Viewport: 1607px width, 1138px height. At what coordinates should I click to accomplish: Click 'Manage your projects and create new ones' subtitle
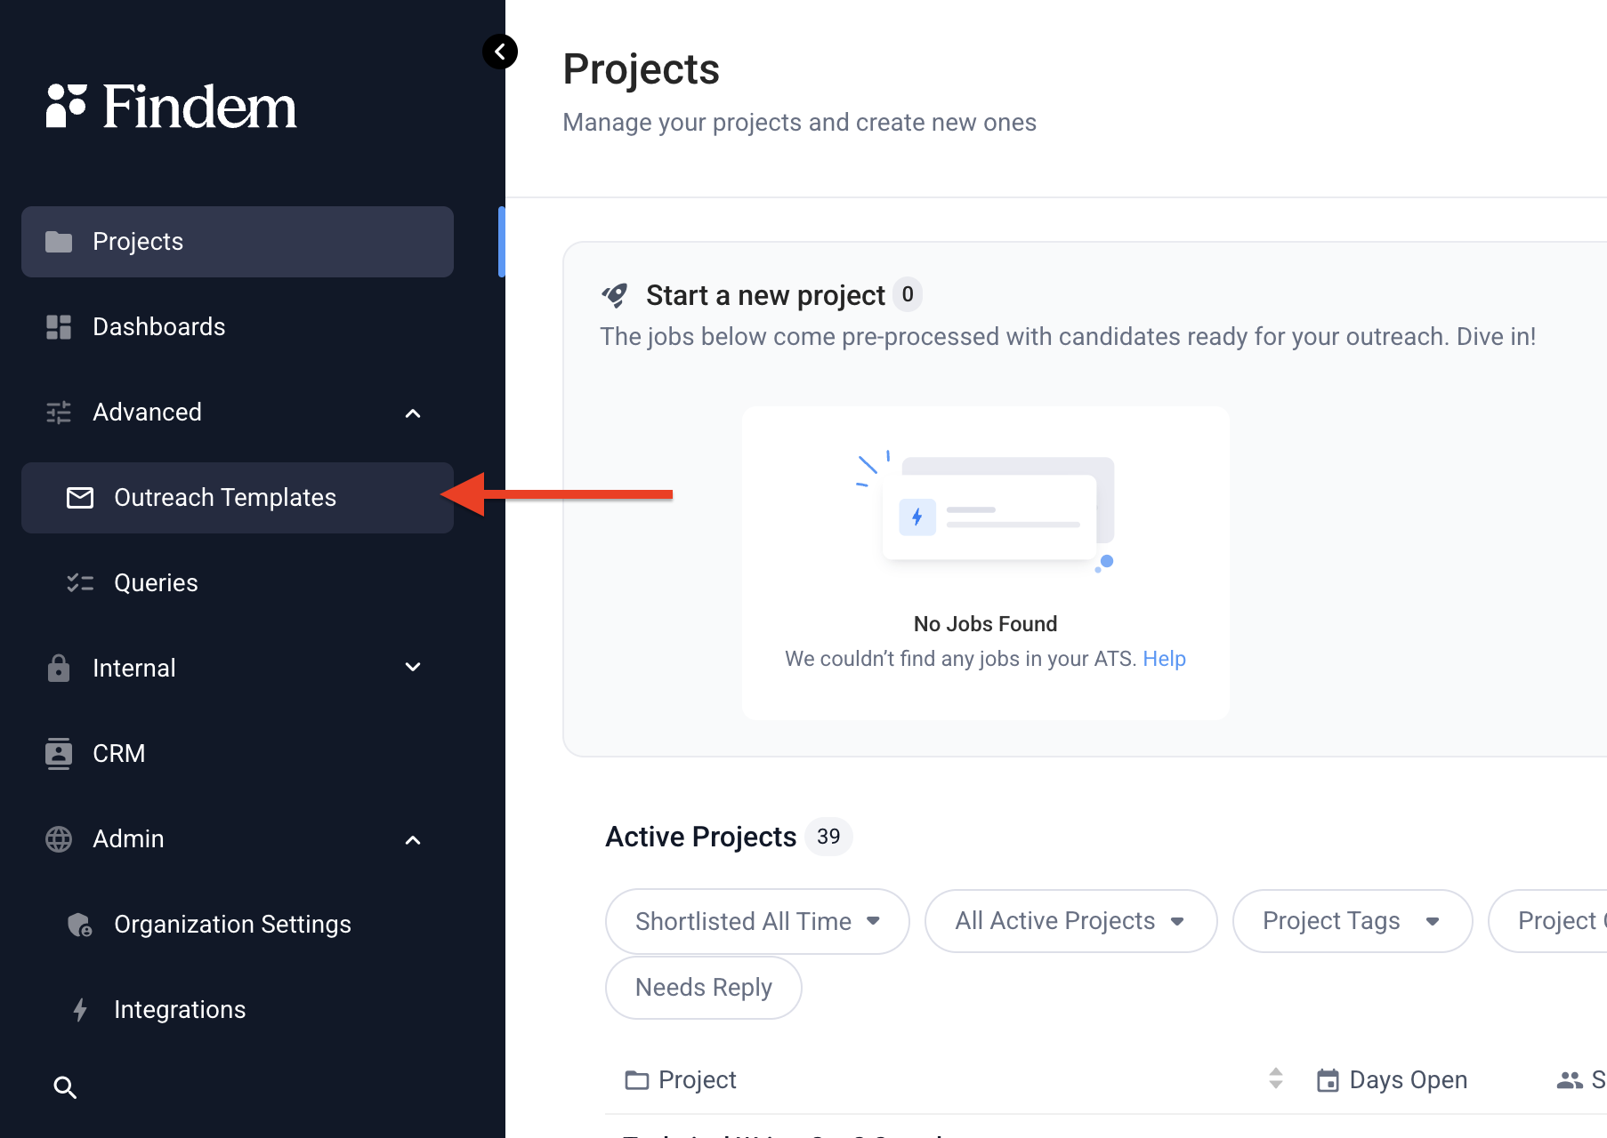tap(799, 123)
